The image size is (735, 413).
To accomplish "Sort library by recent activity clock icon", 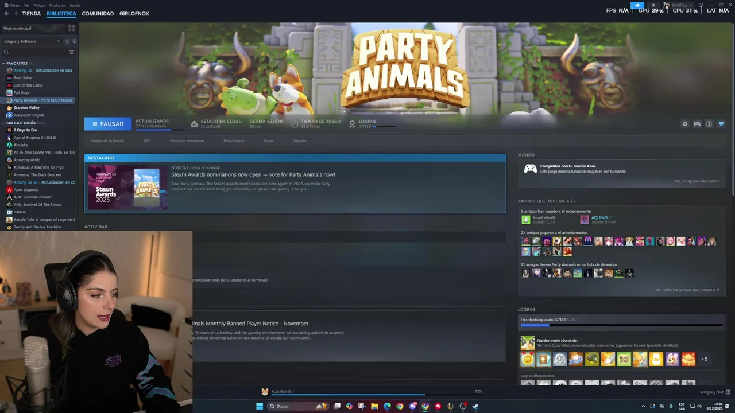I will [67, 41].
